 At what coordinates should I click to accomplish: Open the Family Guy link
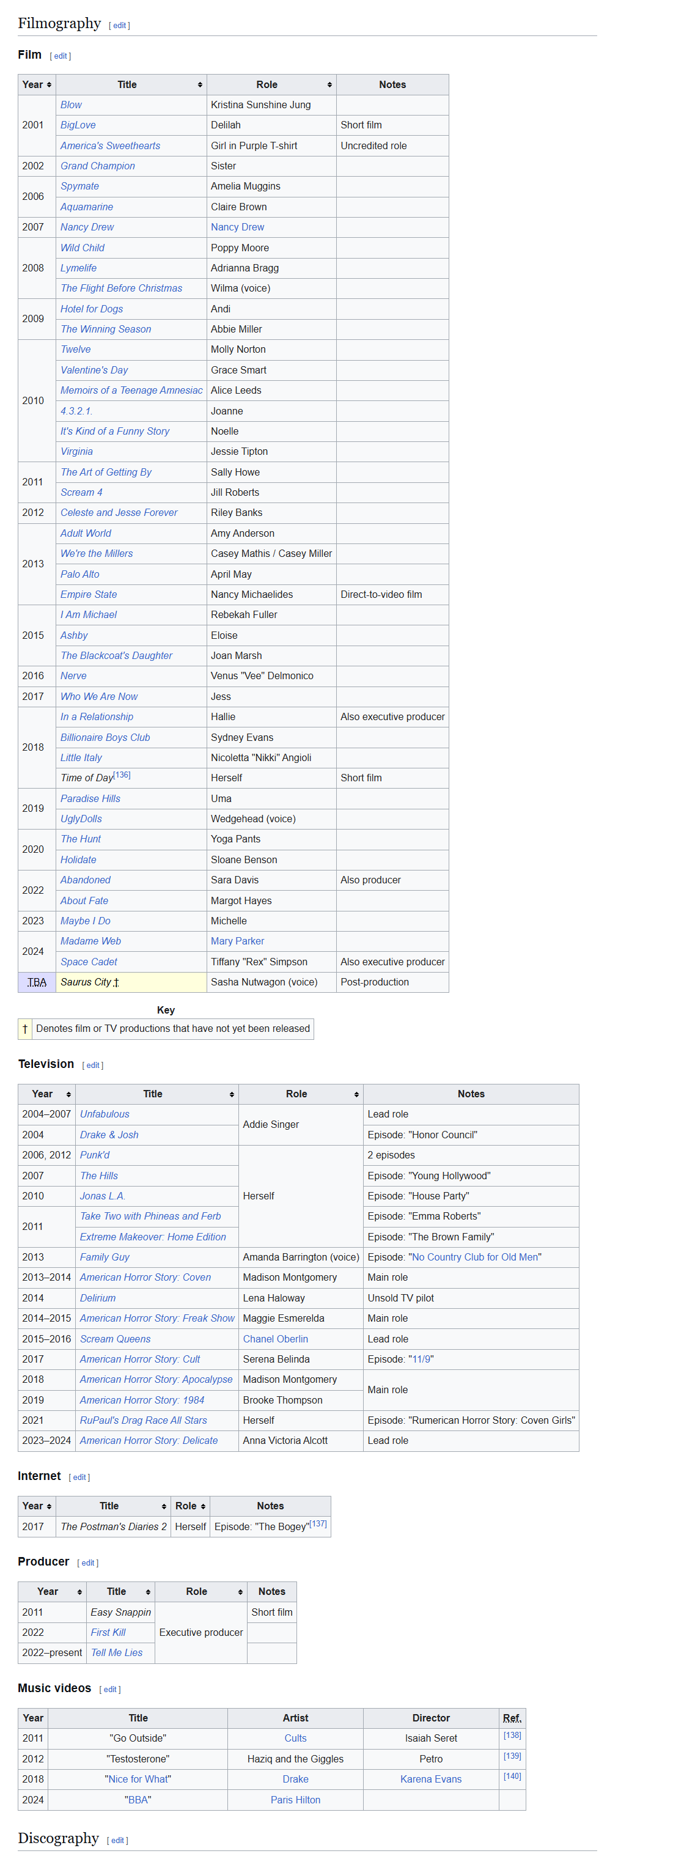[x=105, y=1257]
